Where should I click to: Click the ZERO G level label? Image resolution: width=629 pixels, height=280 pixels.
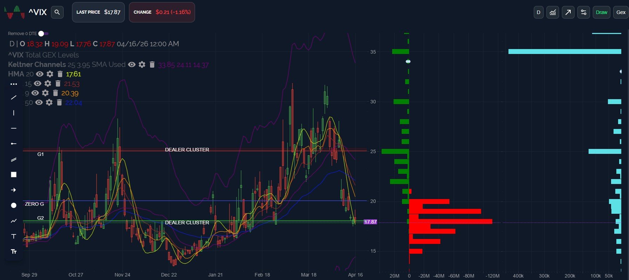tap(34, 204)
